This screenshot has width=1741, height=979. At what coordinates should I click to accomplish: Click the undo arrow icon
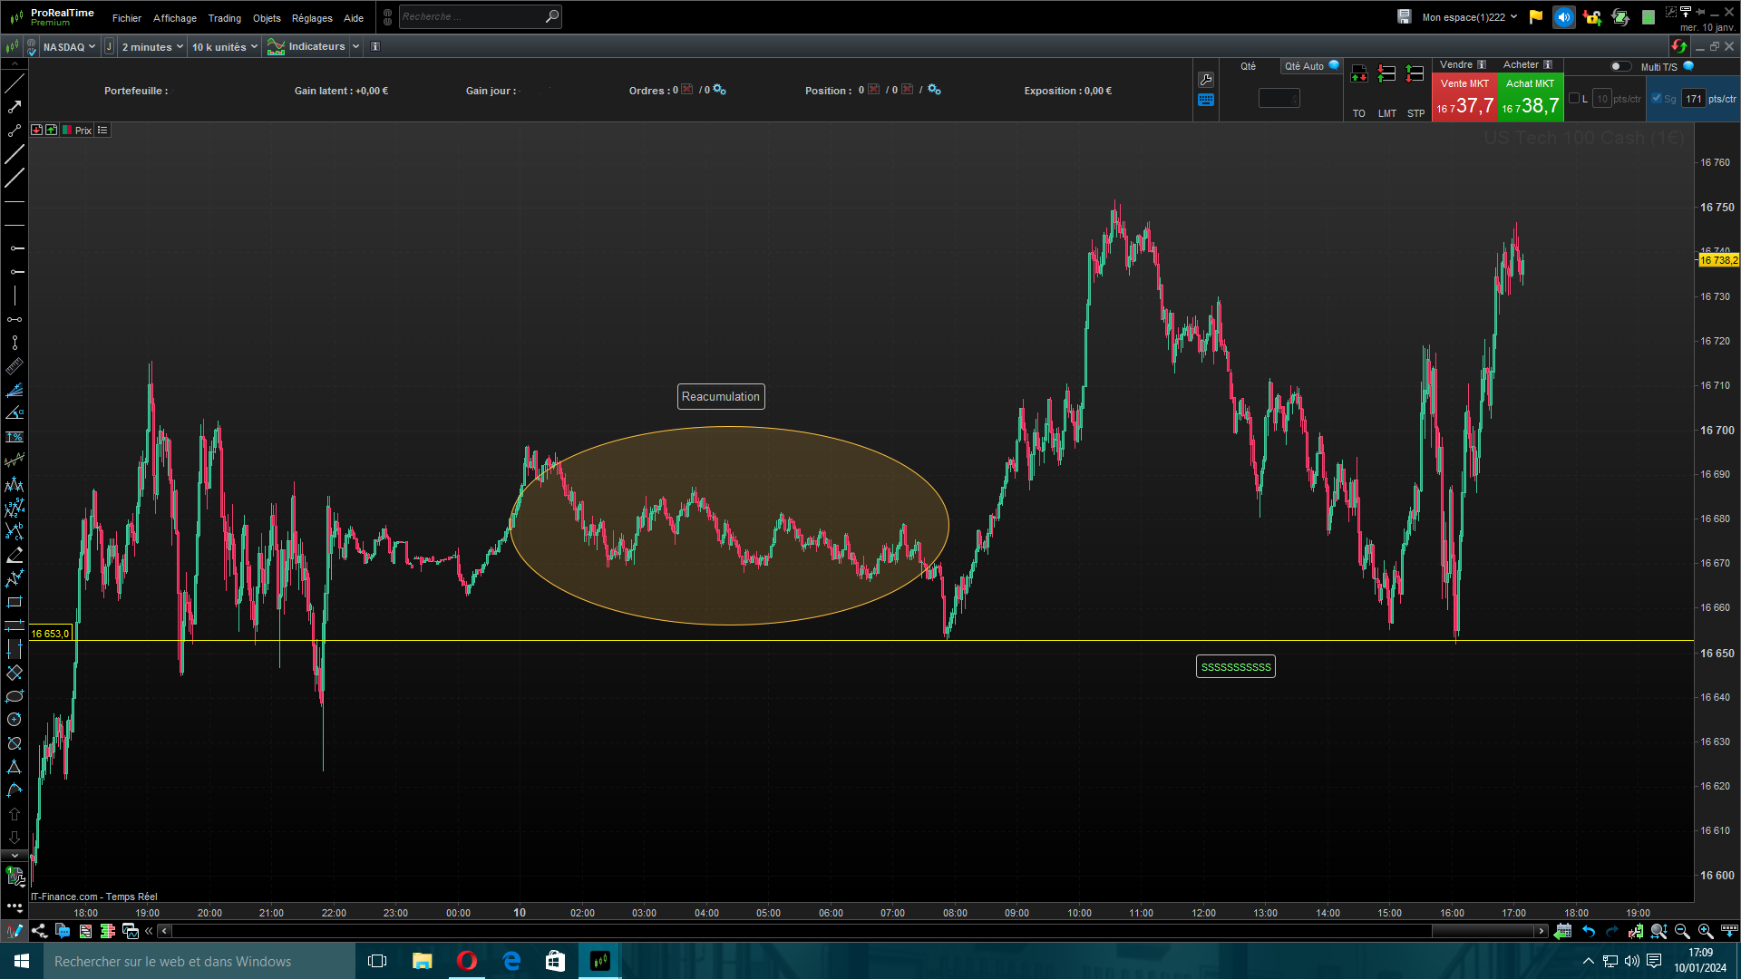coord(1589,931)
